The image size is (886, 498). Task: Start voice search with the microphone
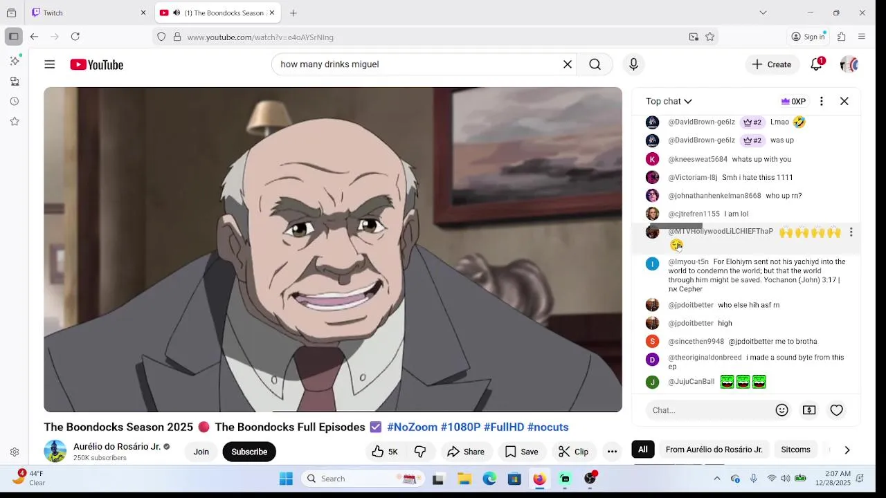633,64
